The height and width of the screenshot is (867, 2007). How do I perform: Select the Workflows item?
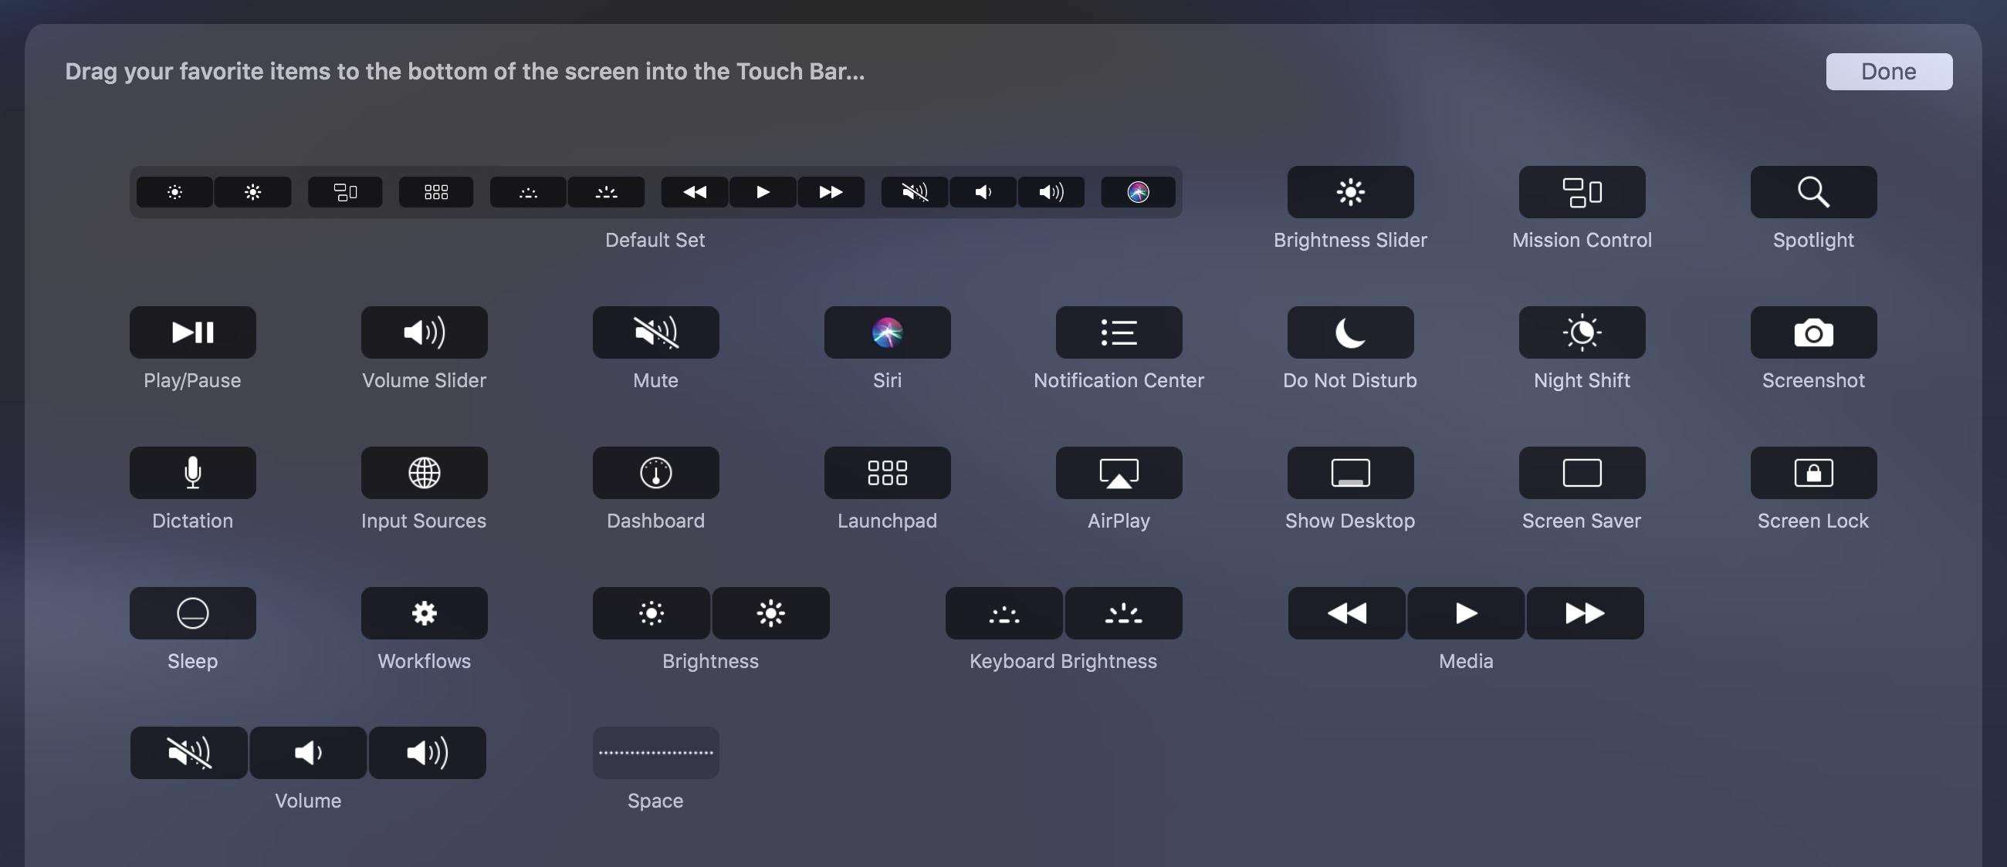pyautogui.click(x=424, y=612)
